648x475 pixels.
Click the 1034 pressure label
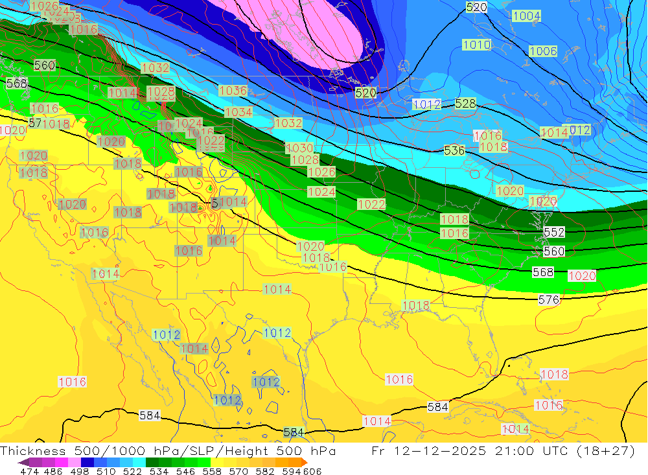[x=238, y=112]
